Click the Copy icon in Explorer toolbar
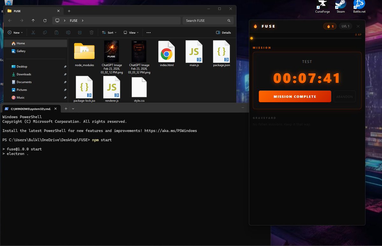382x246 pixels. pos(45,32)
